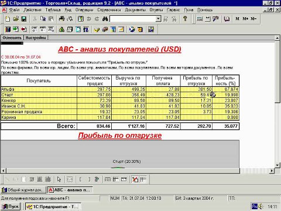Open the Сервис menu
Viewport: 281px width, 211px height.
(x=173, y=10)
